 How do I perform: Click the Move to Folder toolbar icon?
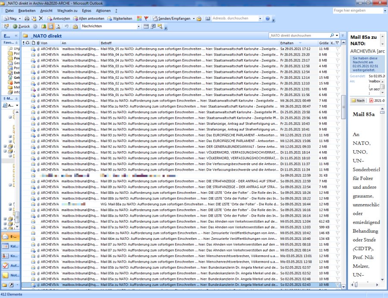tap(34, 19)
